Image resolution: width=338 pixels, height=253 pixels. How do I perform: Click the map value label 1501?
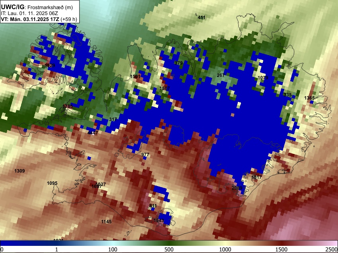[135, 77]
